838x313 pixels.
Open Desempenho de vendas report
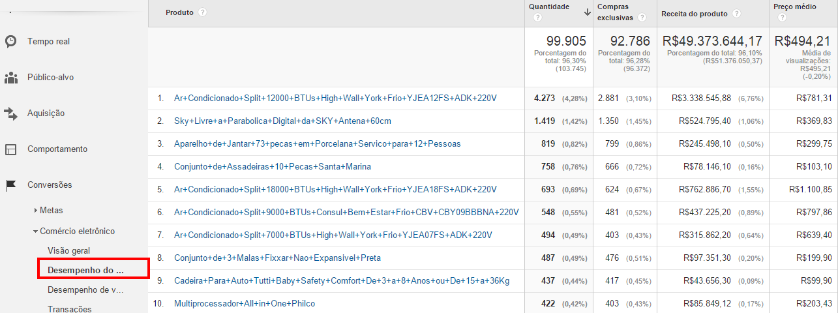(x=85, y=290)
